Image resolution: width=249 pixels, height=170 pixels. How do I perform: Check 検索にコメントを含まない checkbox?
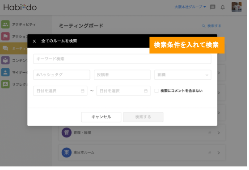(156, 91)
